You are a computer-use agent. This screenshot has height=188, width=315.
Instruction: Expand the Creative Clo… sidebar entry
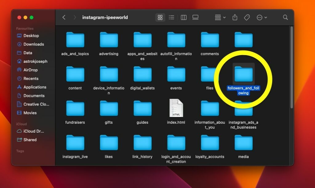(34, 104)
